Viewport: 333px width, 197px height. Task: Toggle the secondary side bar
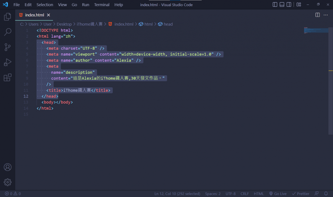coord(289,5)
